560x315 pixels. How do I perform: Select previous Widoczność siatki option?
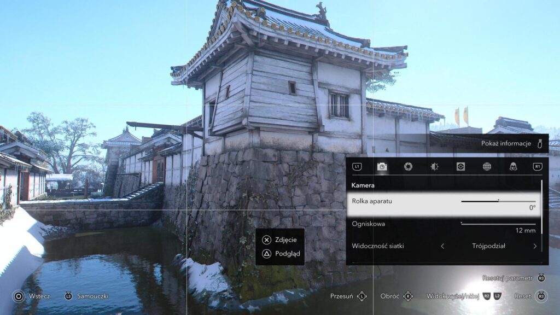442,246
